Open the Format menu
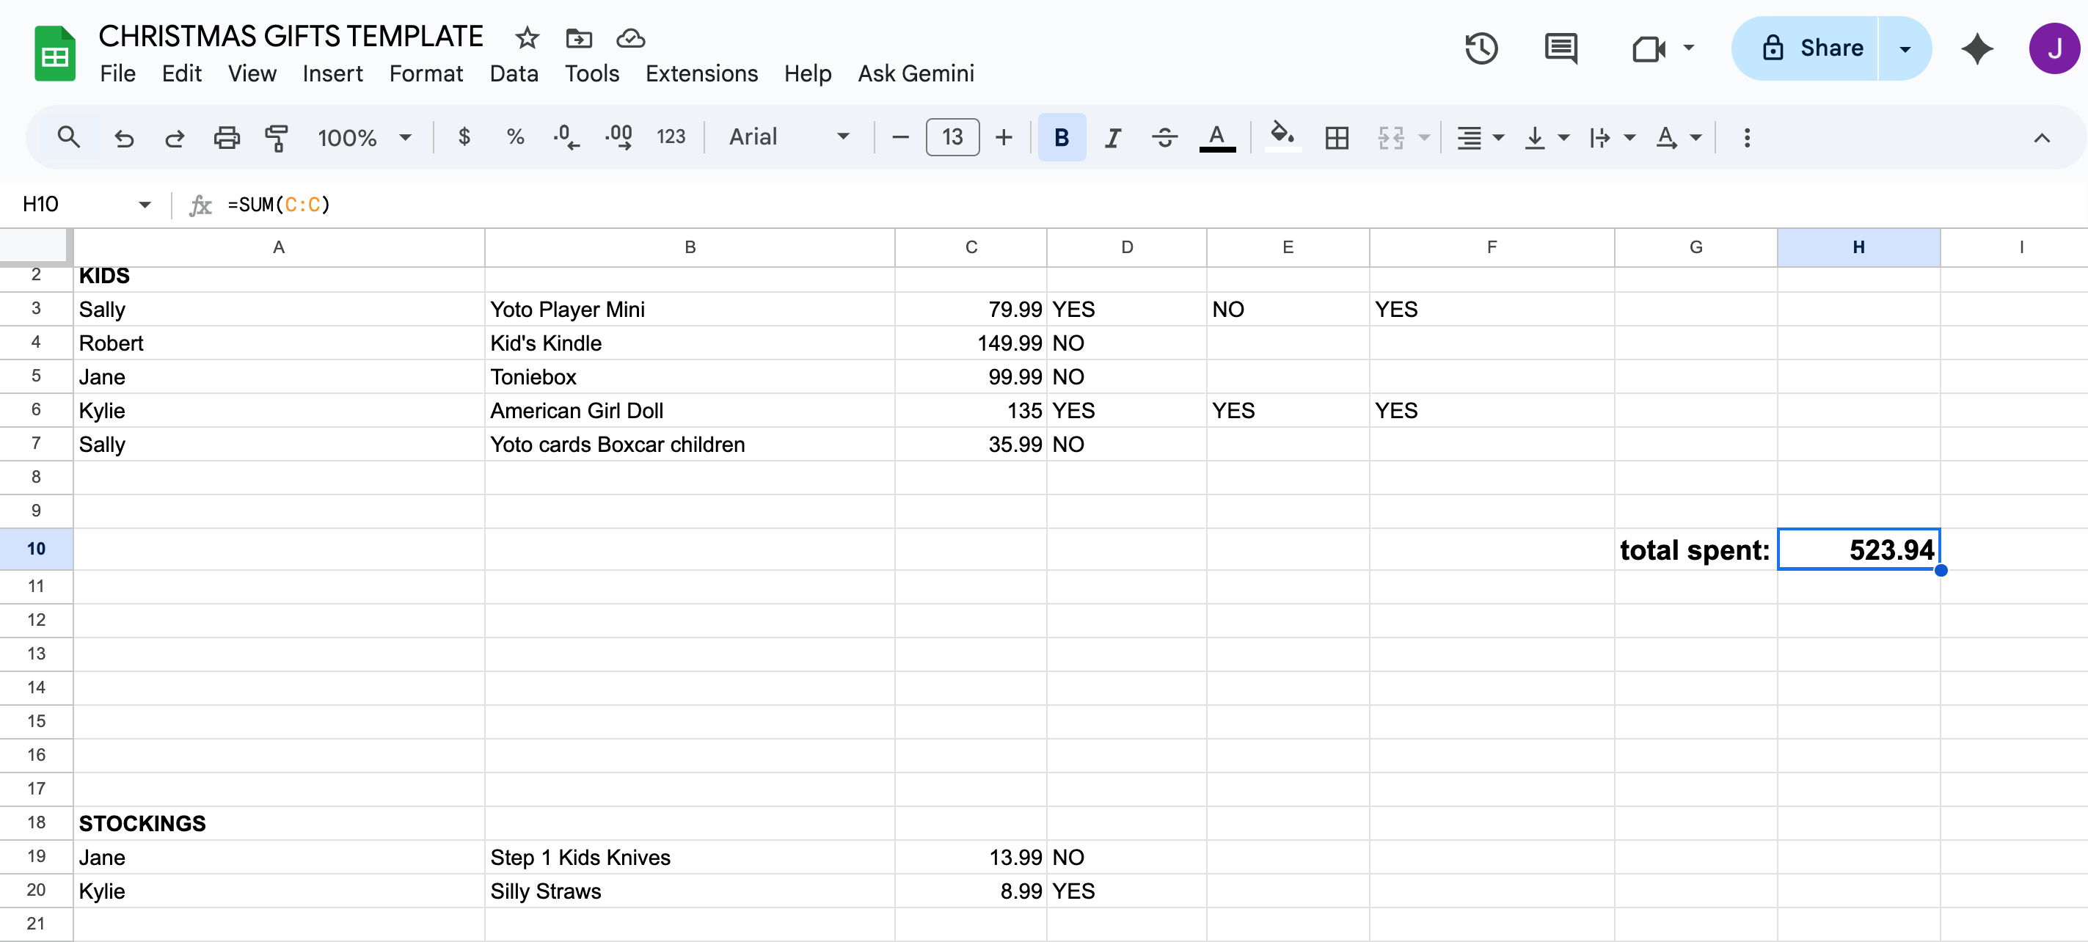The width and height of the screenshot is (2088, 942). pos(426,74)
